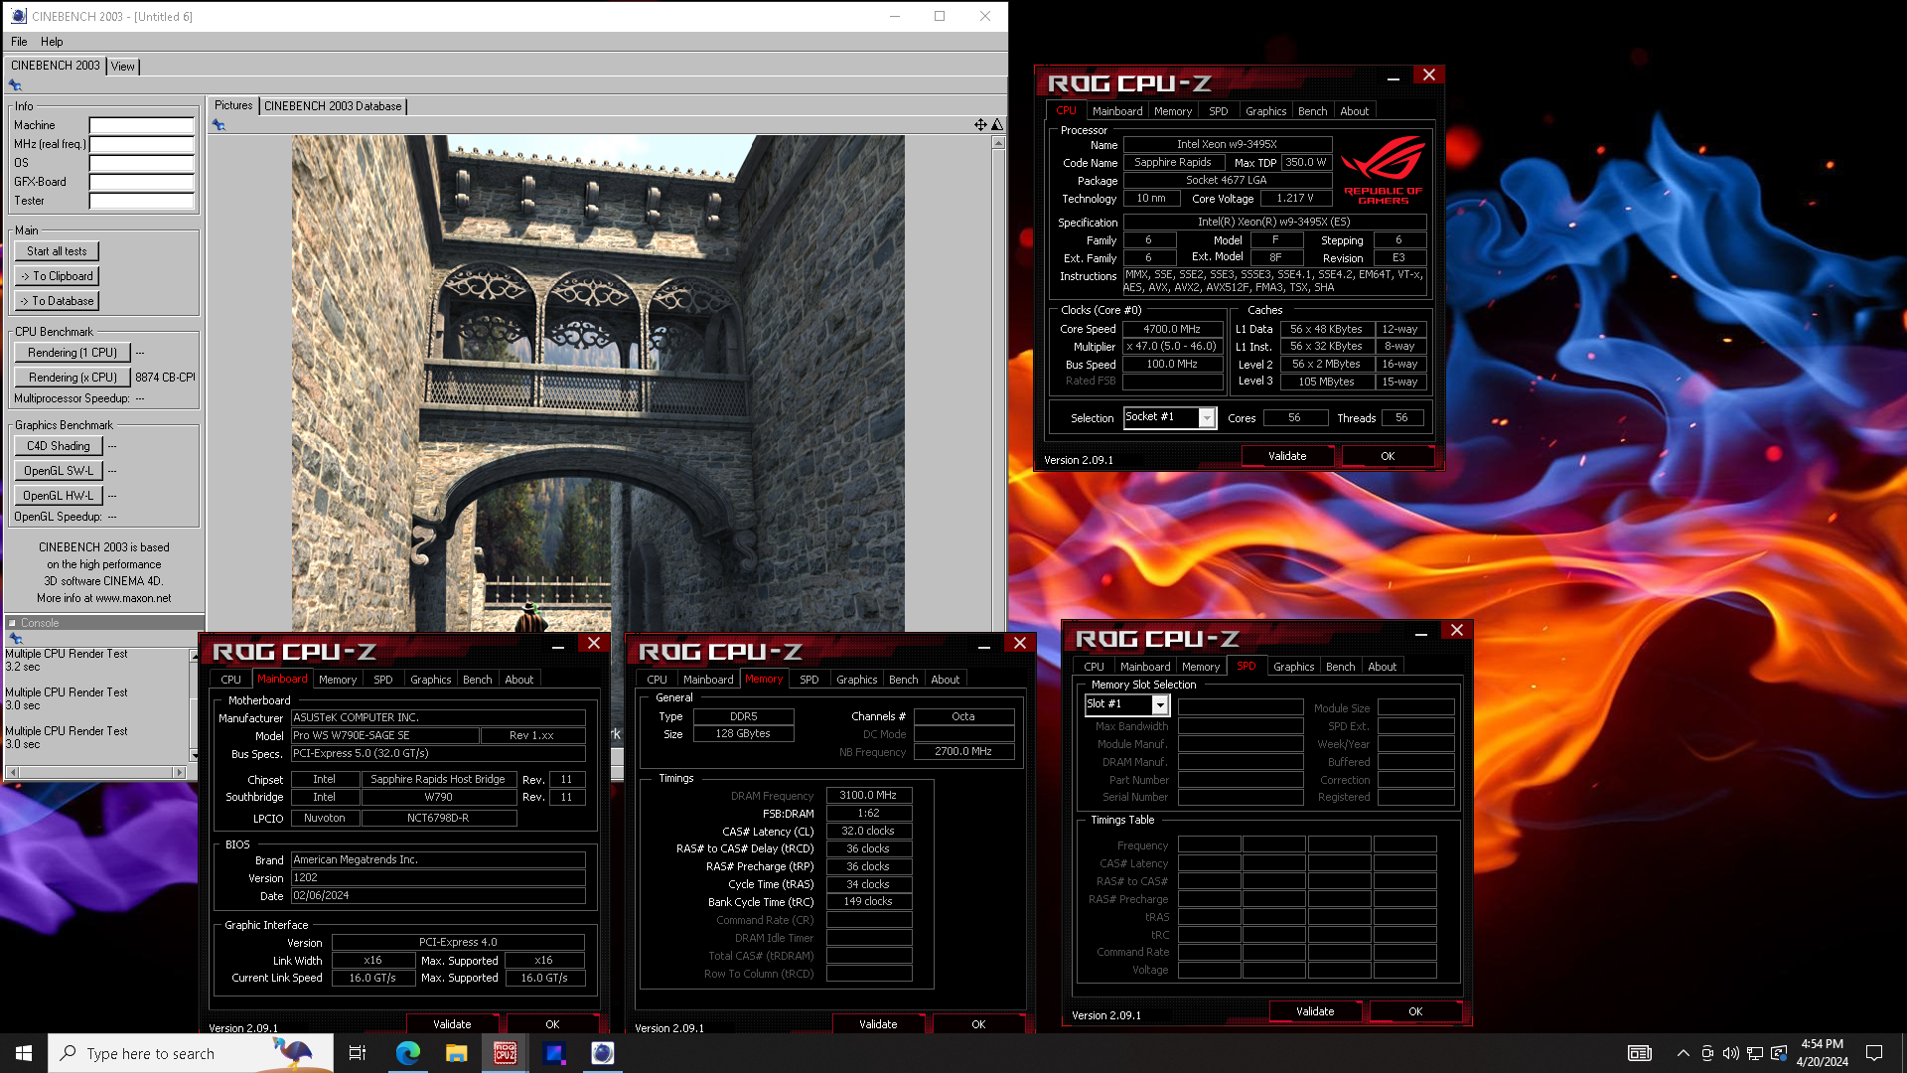The width and height of the screenshot is (1907, 1073).
Task: Open the Socket #1 selection dropdown
Action: click(x=1207, y=418)
